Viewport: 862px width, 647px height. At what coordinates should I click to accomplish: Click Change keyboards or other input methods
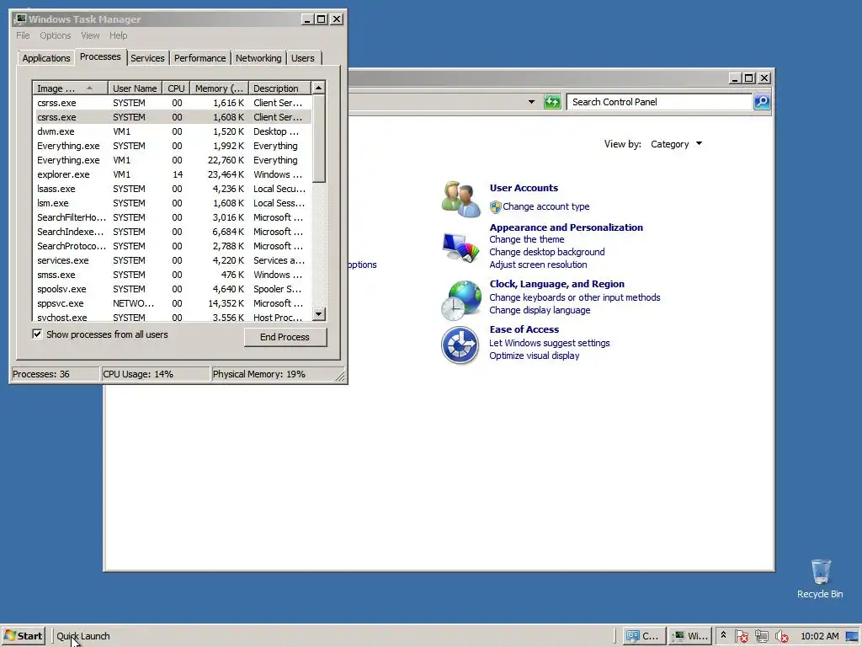[574, 297]
